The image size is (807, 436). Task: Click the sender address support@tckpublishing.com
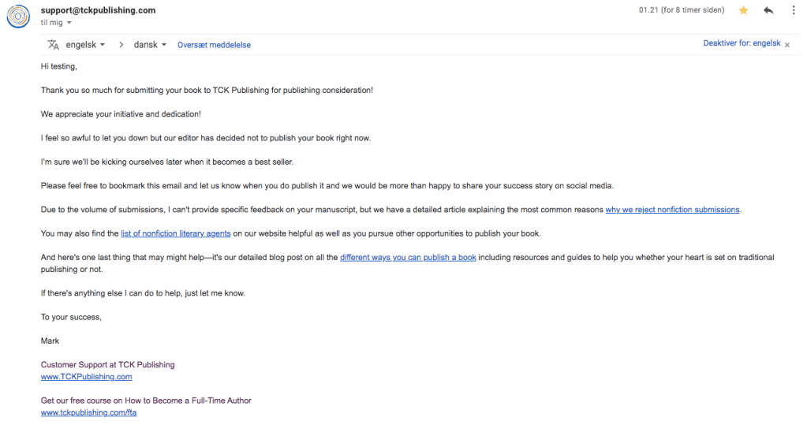click(x=98, y=10)
